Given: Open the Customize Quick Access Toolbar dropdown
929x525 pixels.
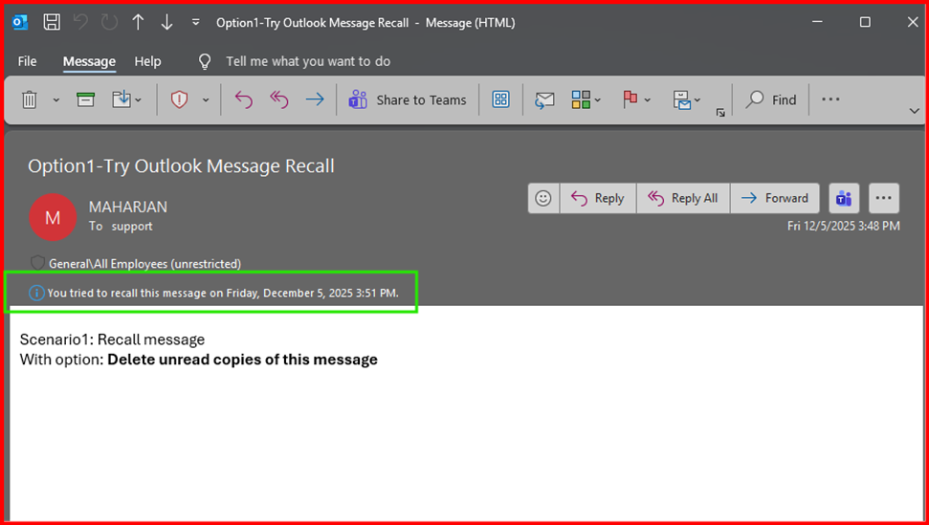Looking at the screenshot, I should 196,22.
